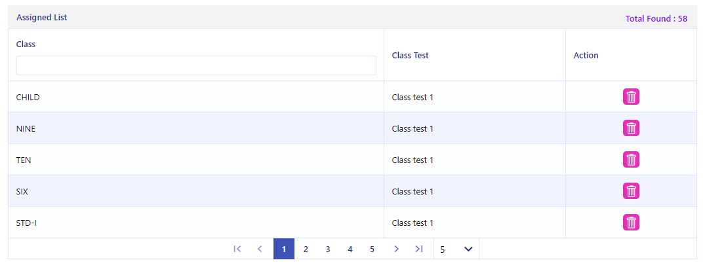Select the CHILD class cell
The width and height of the screenshot is (705, 275).
28,97
